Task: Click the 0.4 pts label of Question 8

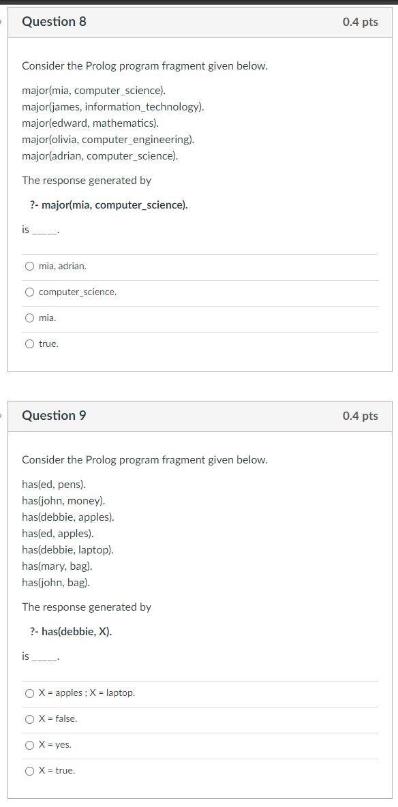Action: (361, 22)
